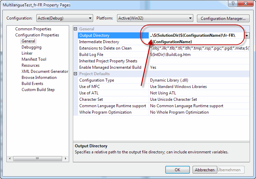Collapse the General section minus icon
The image size is (256, 179).
coord(76,29)
